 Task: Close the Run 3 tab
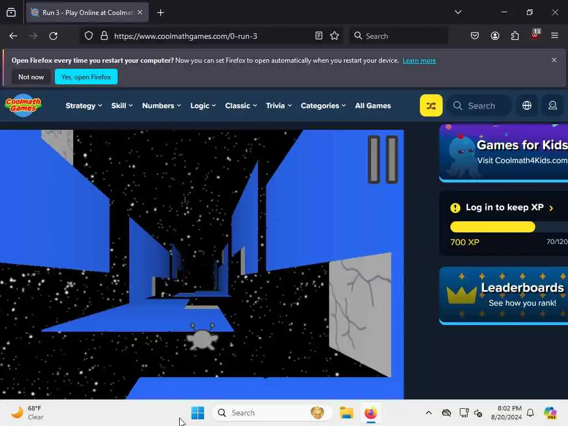tap(140, 12)
